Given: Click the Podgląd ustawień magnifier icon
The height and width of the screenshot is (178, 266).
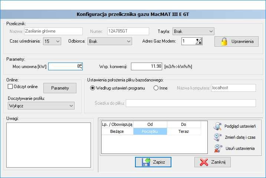Looking at the screenshot, I should pos(217,126).
